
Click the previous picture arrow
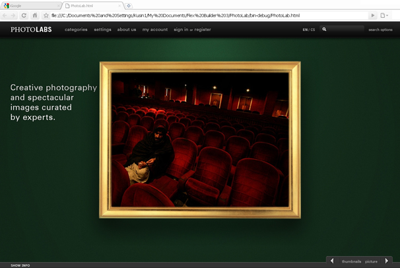[332, 261]
